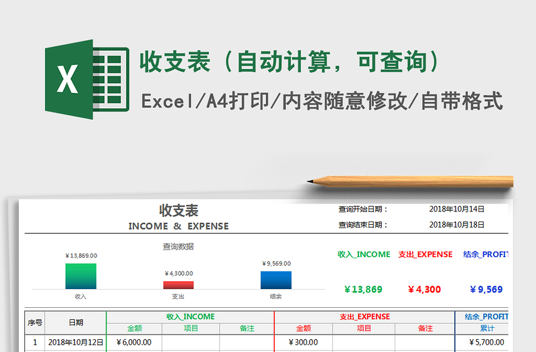
Task: Click the blue 累计 subheader
Action: pyautogui.click(x=482, y=329)
